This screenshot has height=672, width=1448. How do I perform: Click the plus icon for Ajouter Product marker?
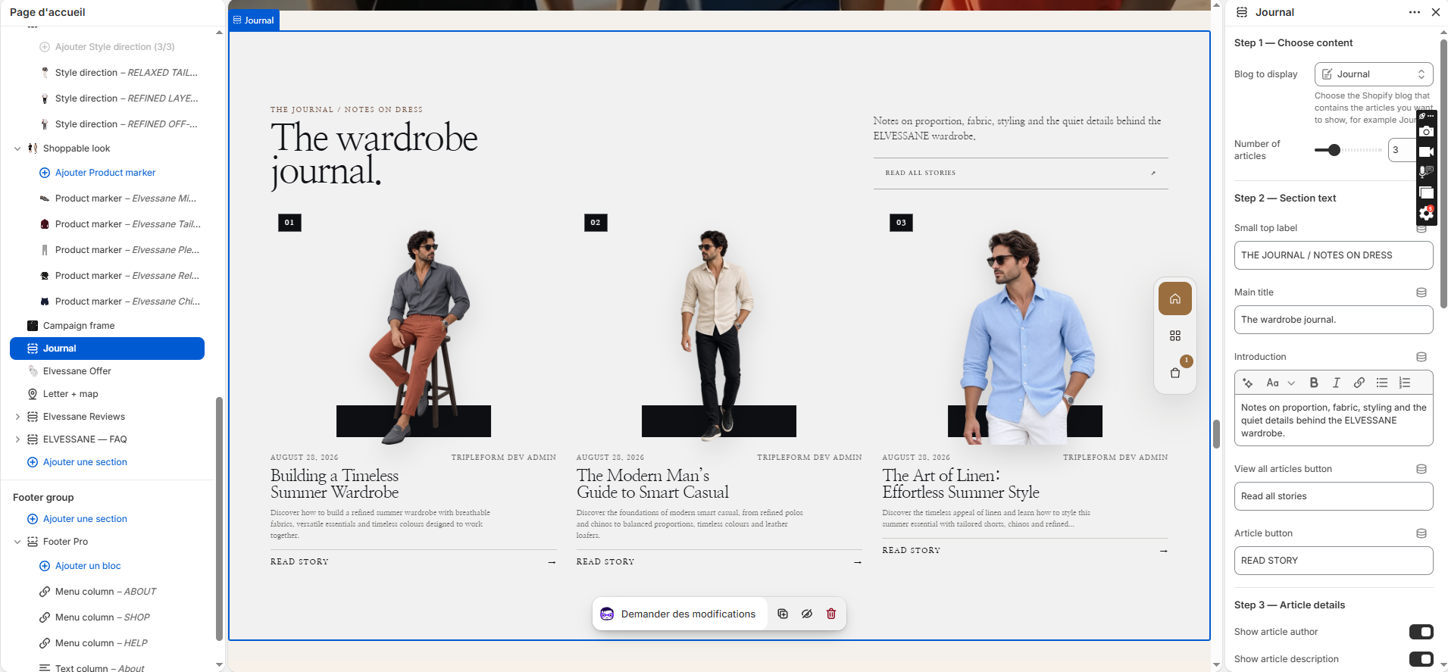tap(45, 173)
